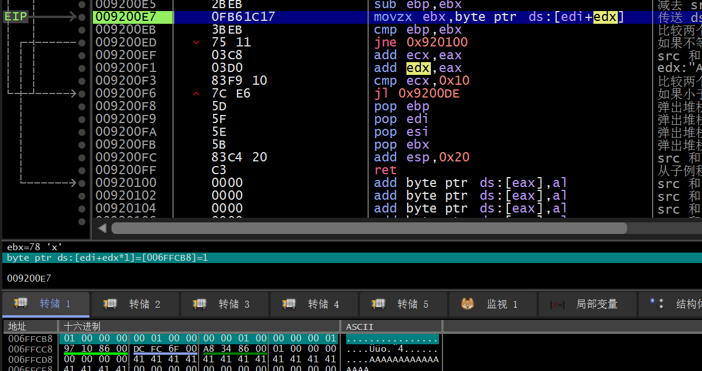Click the 十六进制 column header in dump
Viewport: 702px width, 371px height.
click(x=199, y=326)
